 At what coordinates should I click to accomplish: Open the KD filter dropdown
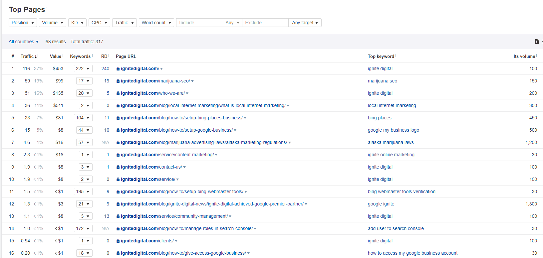pos(77,23)
